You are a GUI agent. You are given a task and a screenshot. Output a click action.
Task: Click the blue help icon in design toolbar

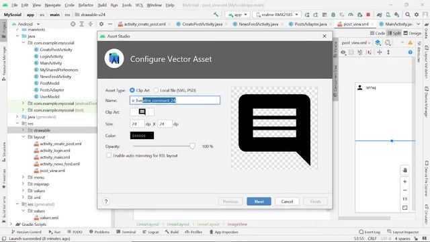411,52
